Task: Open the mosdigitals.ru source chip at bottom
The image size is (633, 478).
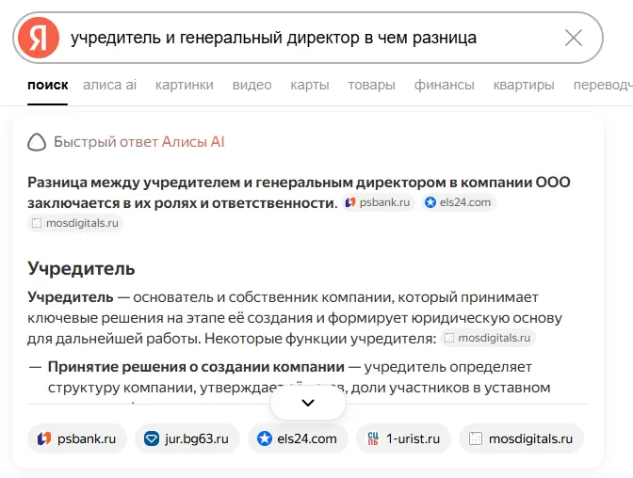Action: [521, 438]
